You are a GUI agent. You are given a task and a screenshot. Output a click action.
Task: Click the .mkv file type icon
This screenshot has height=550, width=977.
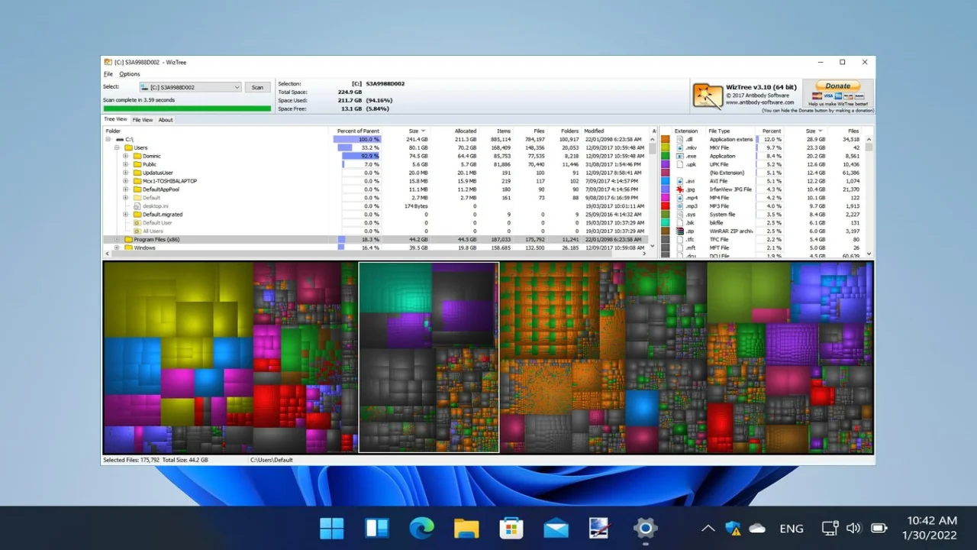click(679, 148)
